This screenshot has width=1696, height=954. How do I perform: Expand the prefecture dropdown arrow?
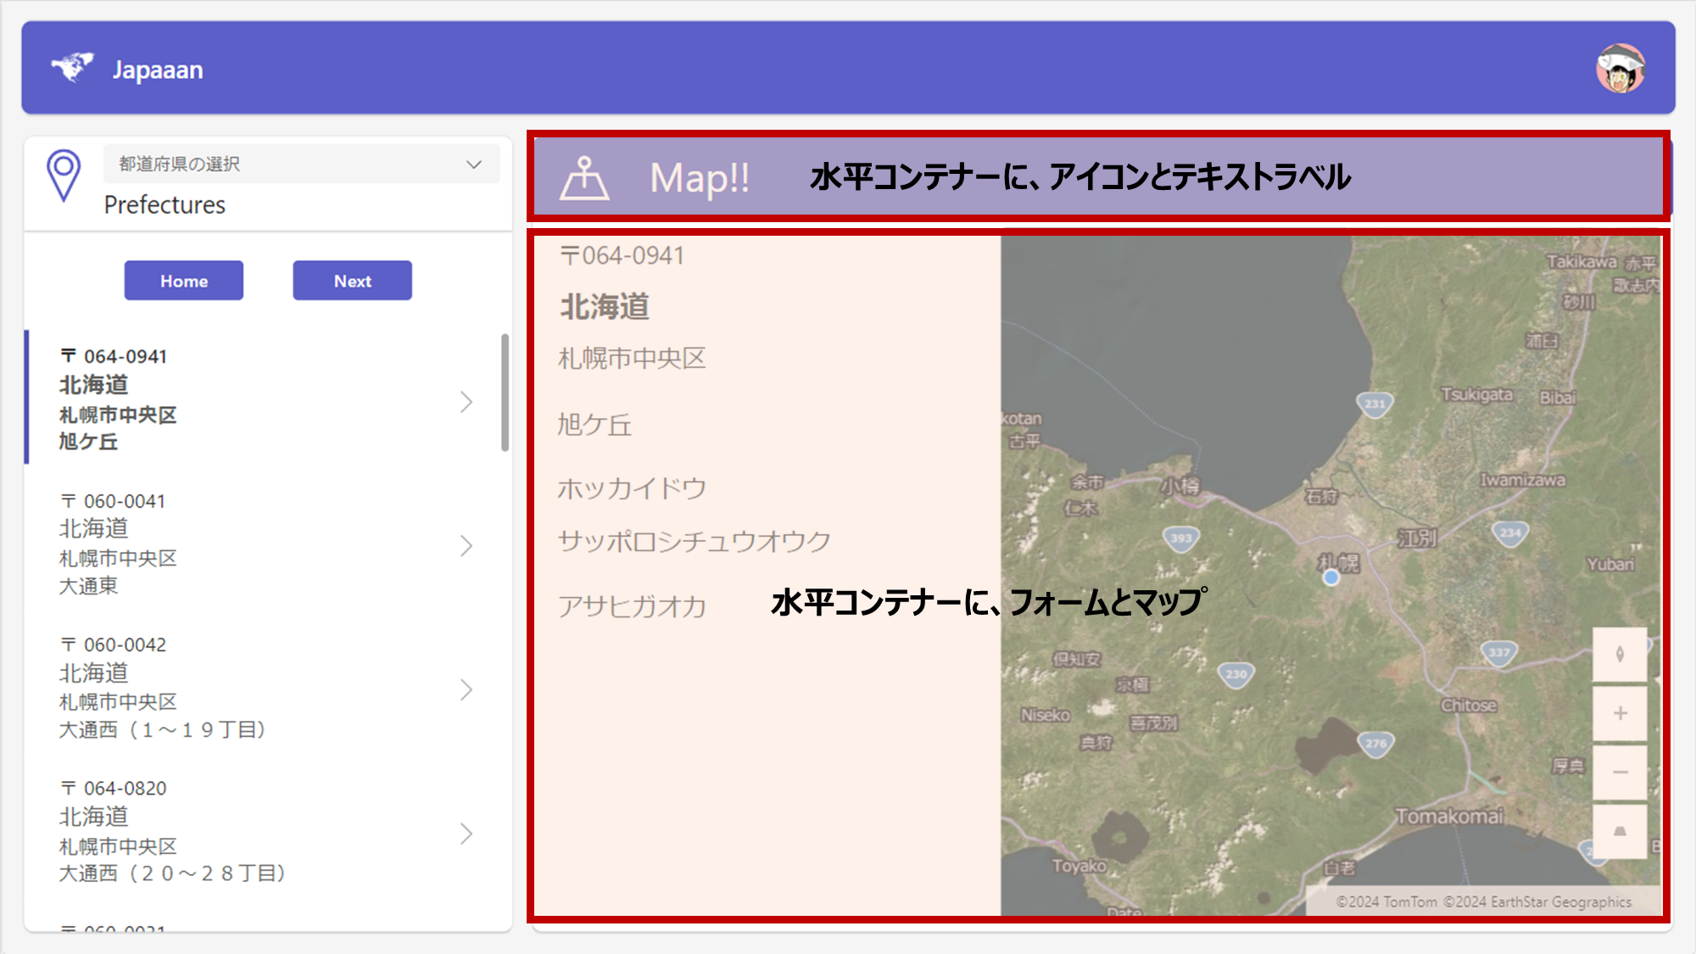(474, 165)
